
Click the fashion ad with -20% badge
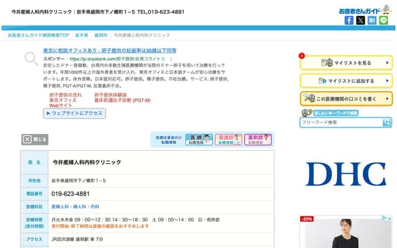click(346, 231)
